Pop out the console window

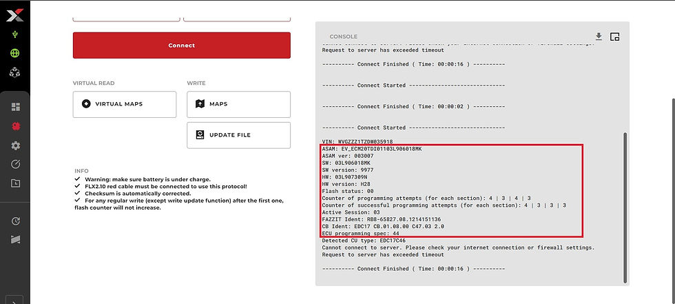click(614, 37)
